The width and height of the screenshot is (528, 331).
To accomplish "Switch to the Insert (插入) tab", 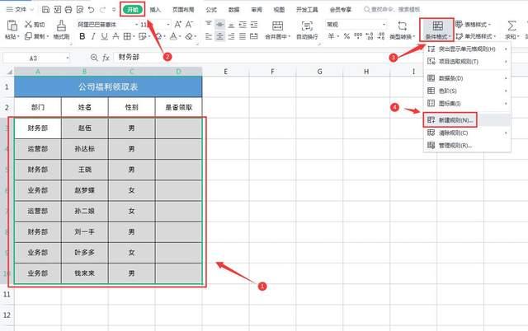I will (x=155, y=10).
